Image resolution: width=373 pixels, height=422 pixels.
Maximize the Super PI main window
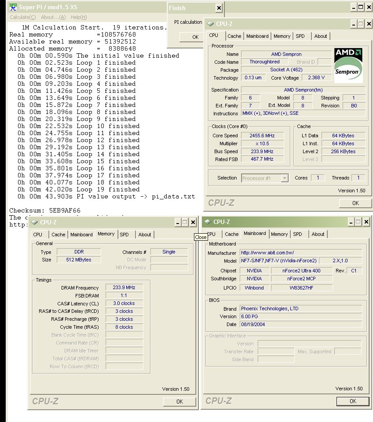point(361,7)
